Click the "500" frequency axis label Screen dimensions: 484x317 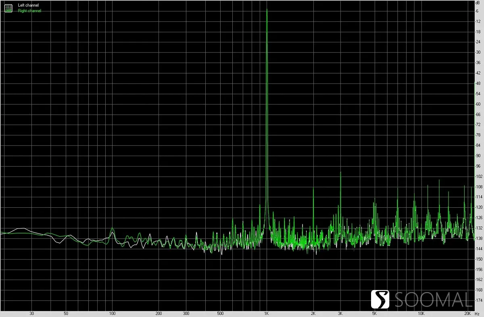220,313
